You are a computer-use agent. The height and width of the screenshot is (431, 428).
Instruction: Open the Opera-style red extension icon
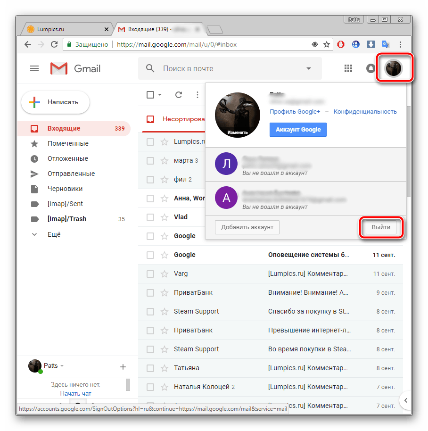pos(341,44)
